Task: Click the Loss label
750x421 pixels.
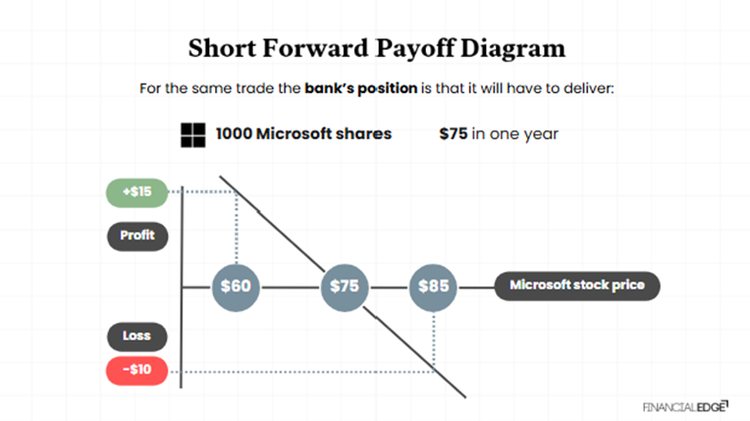Action: [137, 336]
